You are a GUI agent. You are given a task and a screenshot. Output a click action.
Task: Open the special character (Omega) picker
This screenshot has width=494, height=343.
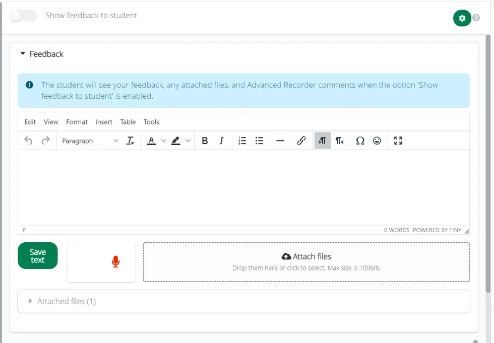(360, 141)
